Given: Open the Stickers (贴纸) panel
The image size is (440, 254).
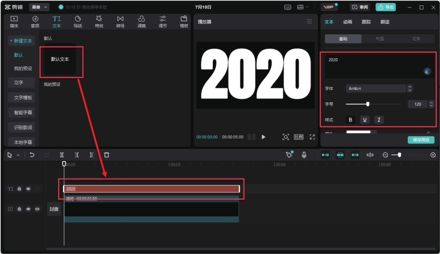Looking at the screenshot, I should 78,22.
